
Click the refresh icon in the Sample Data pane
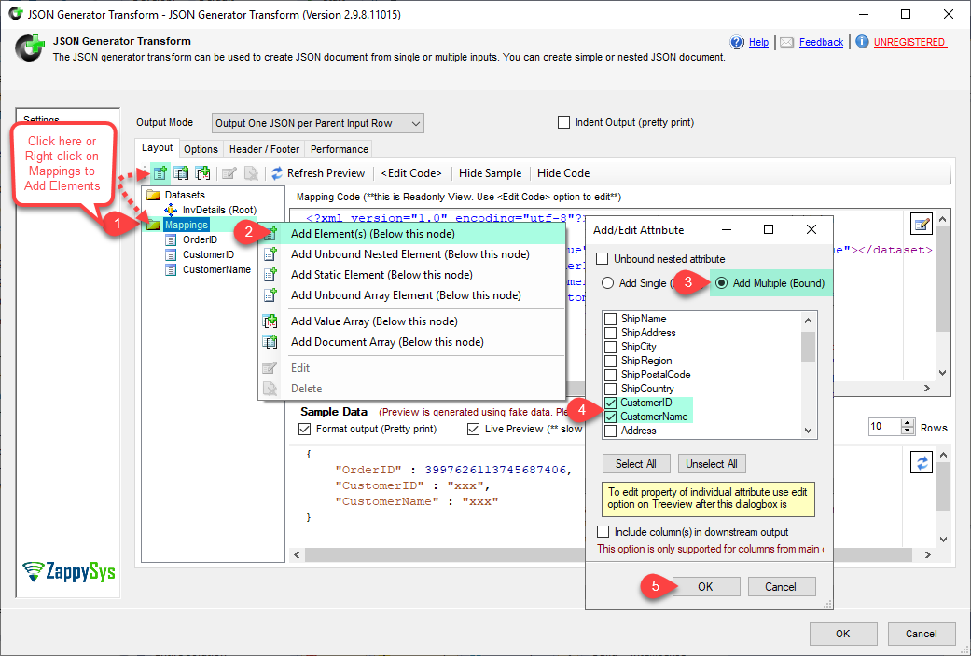click(x=922, y=462)
